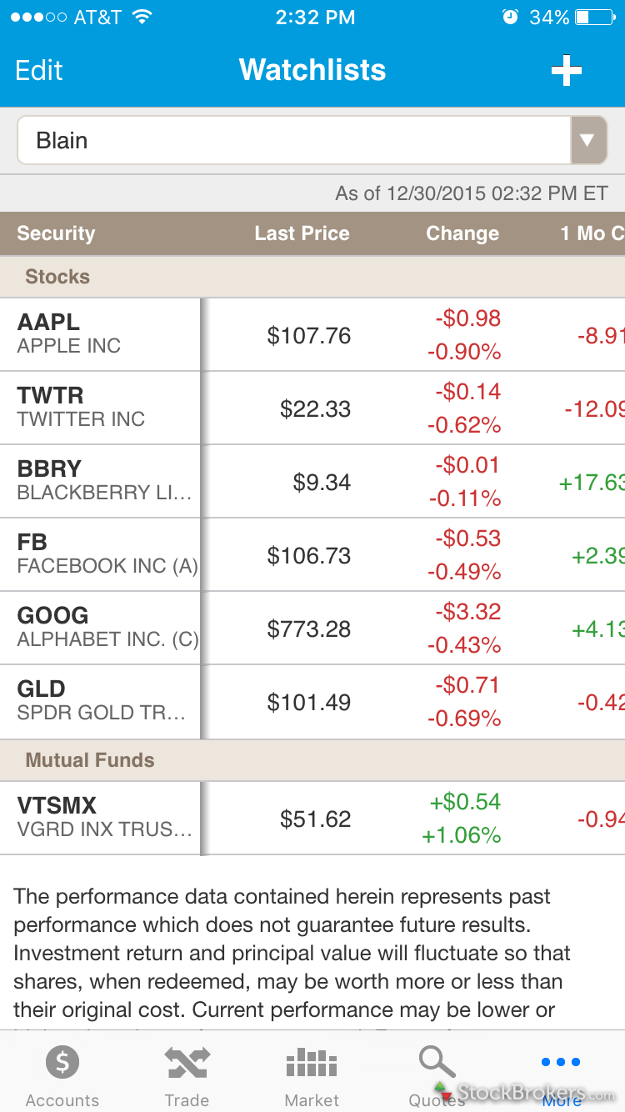Sort by the Change column header
Viewport: 625px width, 1112px height.
[462, 233]
